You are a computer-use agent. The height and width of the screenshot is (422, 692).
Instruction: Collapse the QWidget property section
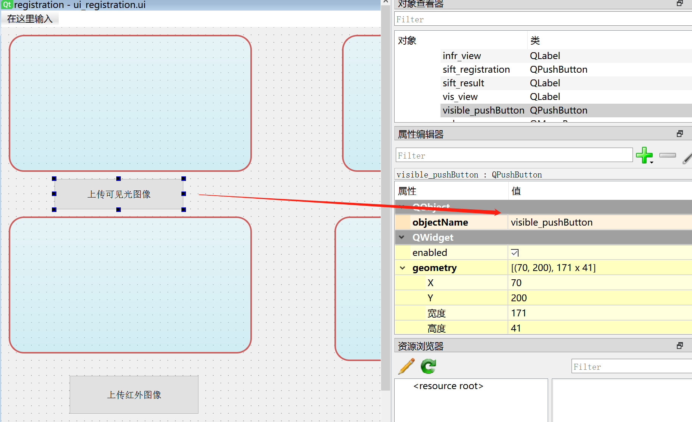[402, 237]
